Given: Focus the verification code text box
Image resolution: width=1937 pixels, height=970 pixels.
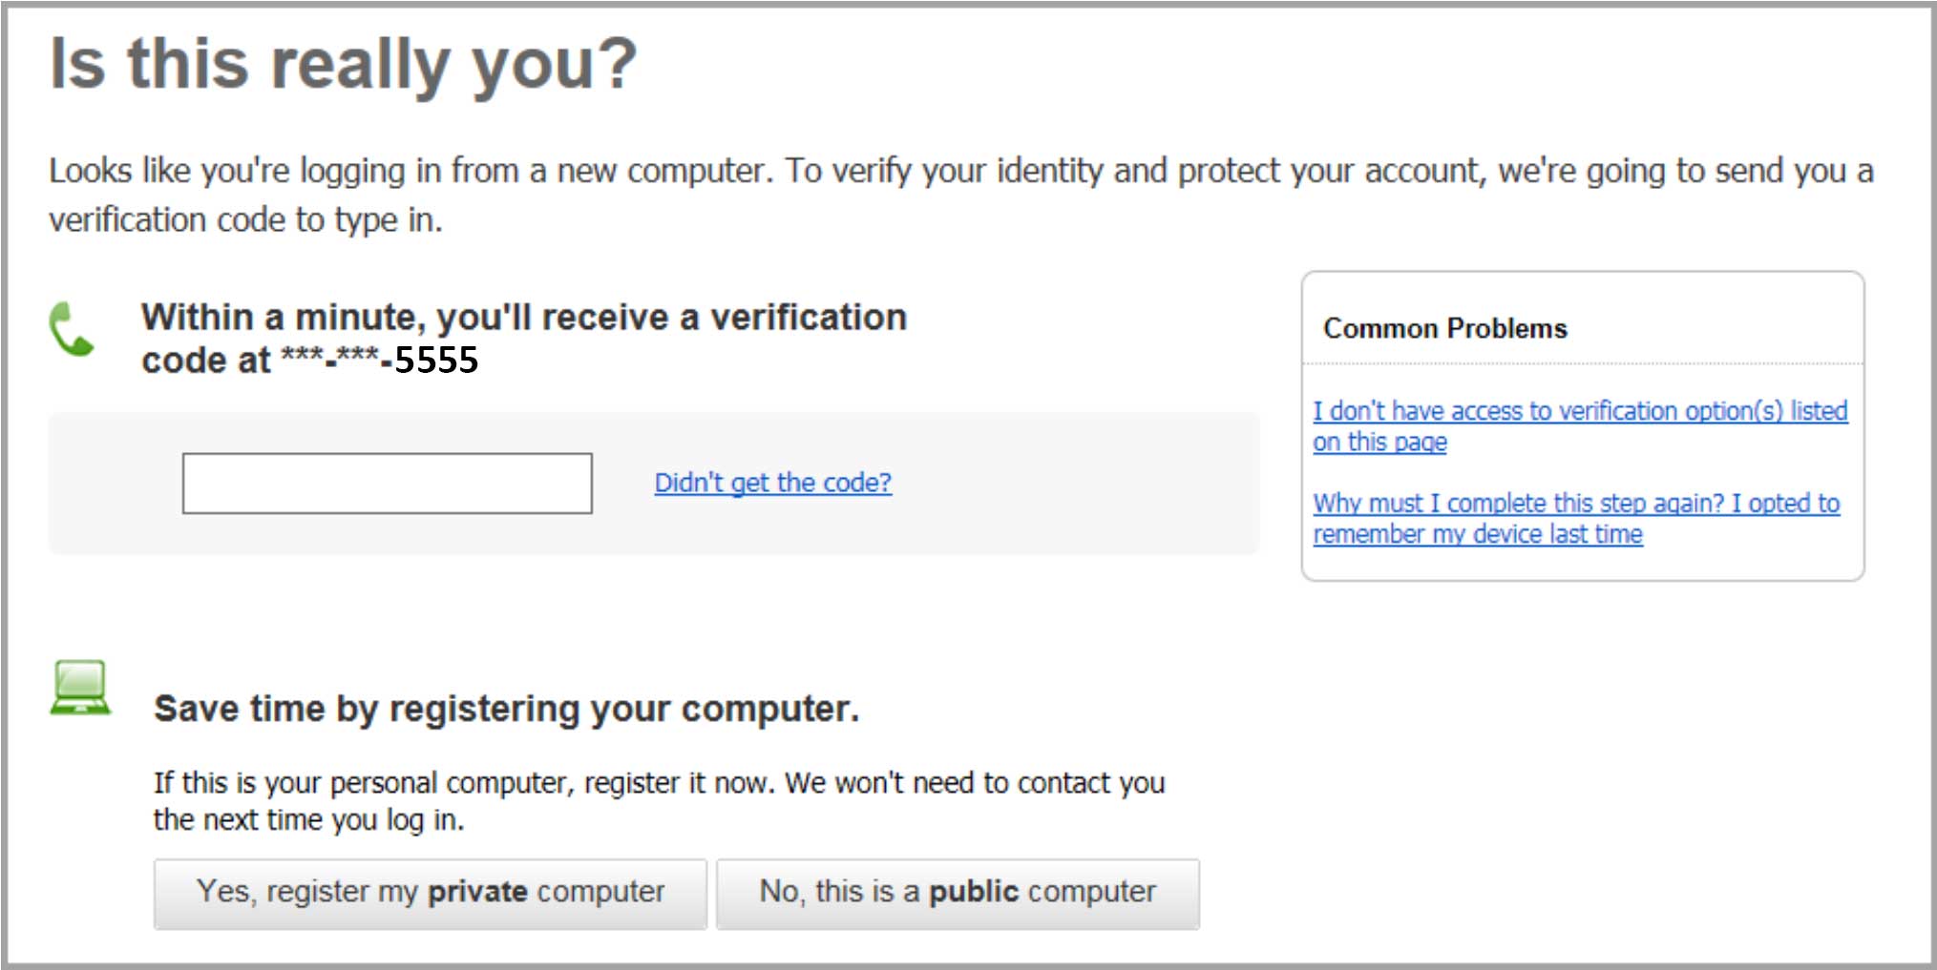Looking at the screenshot, I should (x=387, y=484).
